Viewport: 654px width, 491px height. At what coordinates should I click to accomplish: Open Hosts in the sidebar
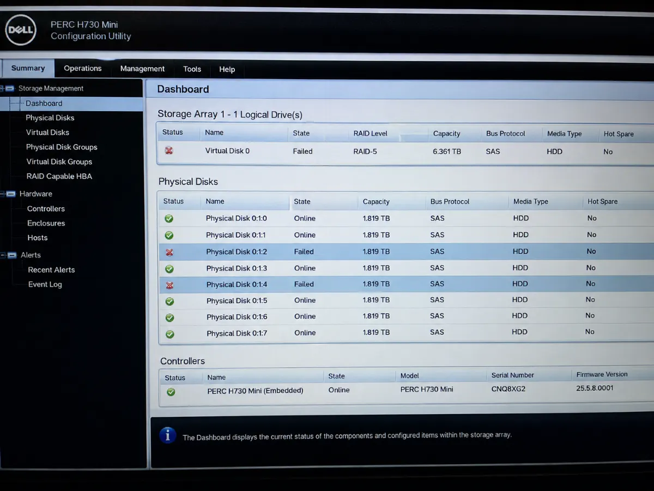[38, 238]
